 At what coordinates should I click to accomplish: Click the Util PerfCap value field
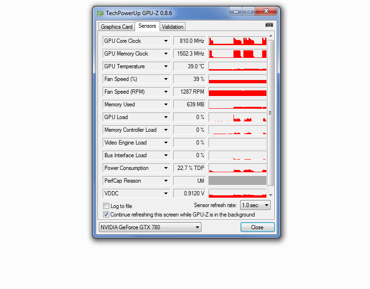190,181
